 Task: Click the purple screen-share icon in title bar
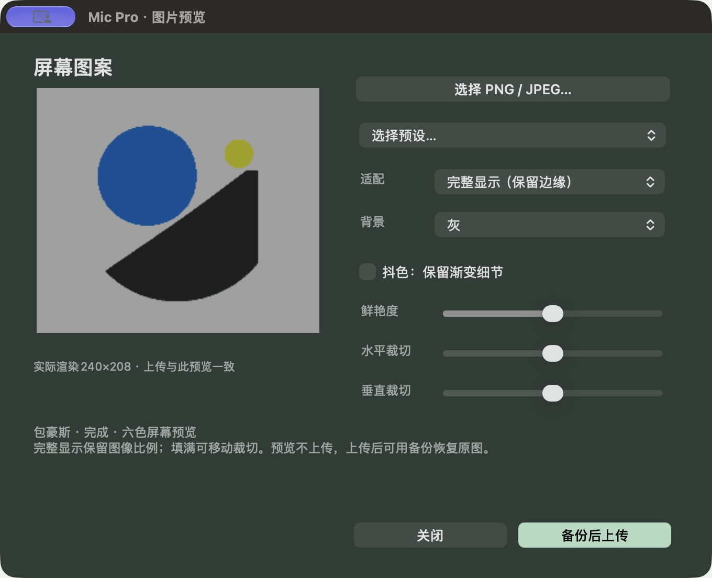(41, 17)
